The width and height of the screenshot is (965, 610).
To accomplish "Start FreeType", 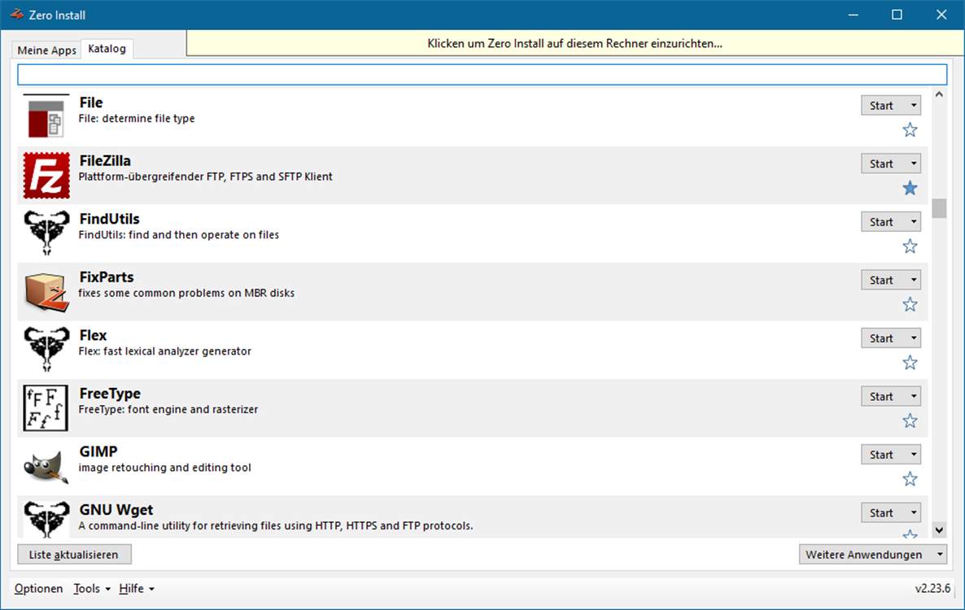I will [x=884, y=396].
